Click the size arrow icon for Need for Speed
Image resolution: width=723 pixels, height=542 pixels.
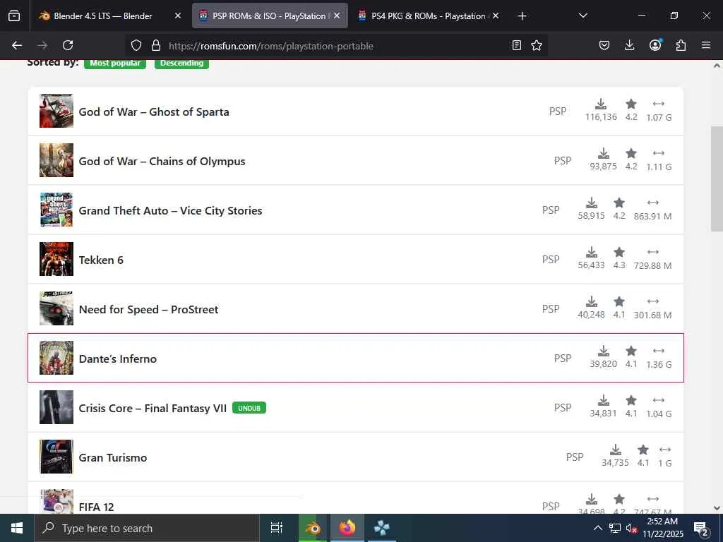653,301
